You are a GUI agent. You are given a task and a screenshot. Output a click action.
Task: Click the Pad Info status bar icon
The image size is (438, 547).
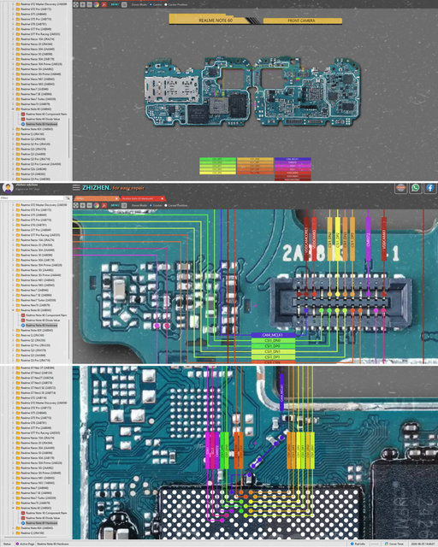(352, 544)
